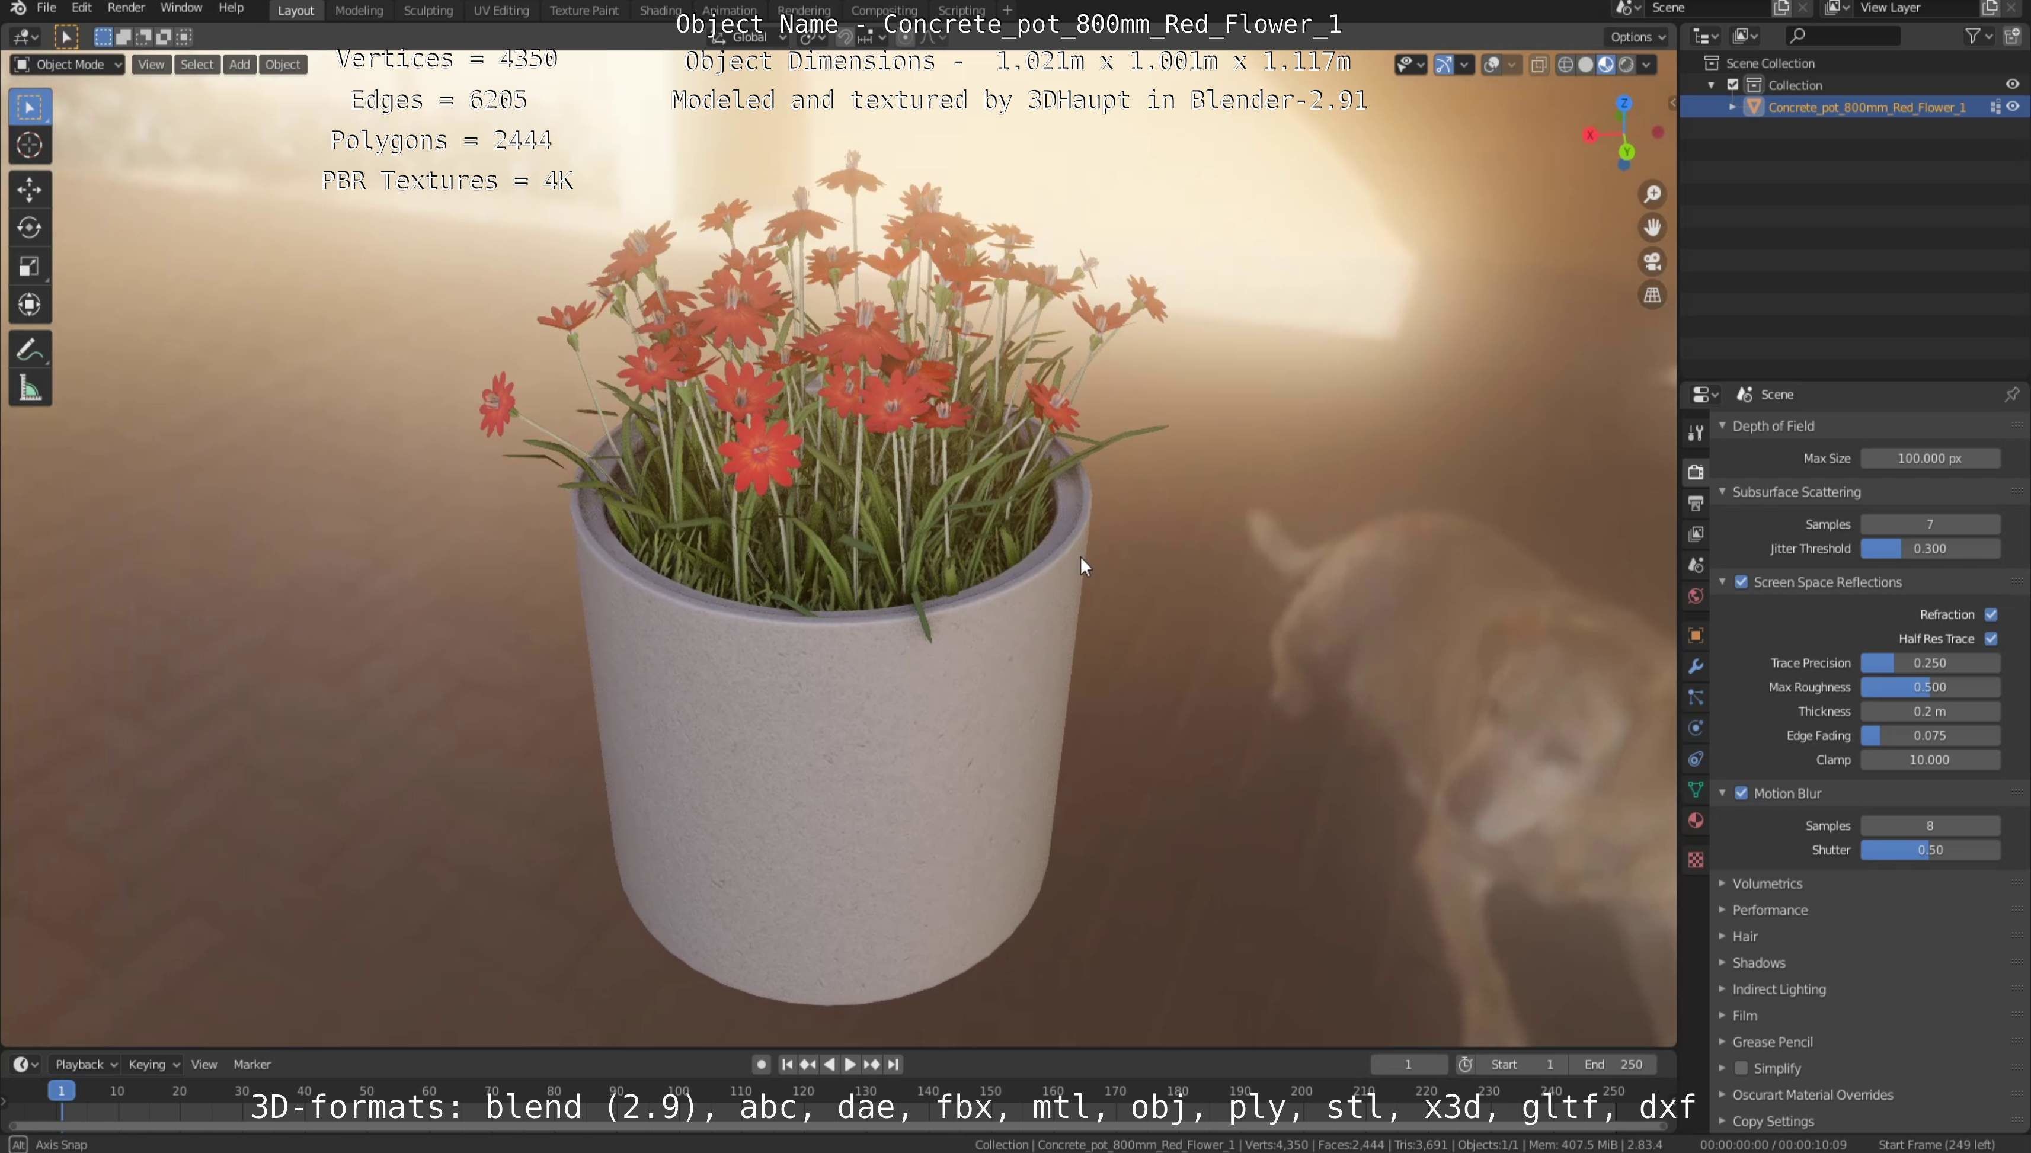Enable the Simplify checkbox
This screenshot has width=2031, height=1153.
click(1741, 1068)
